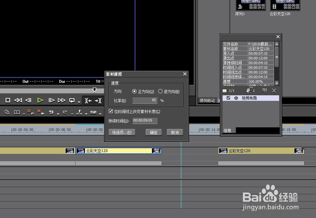Click the preview position slider marker
Viewport: 316px width, 218px height.
pyautogui.click(x=94, y=90)
